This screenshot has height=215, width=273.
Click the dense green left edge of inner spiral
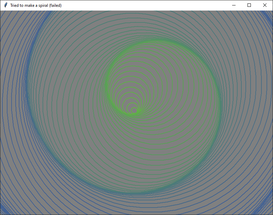click(x=107, y=82)
